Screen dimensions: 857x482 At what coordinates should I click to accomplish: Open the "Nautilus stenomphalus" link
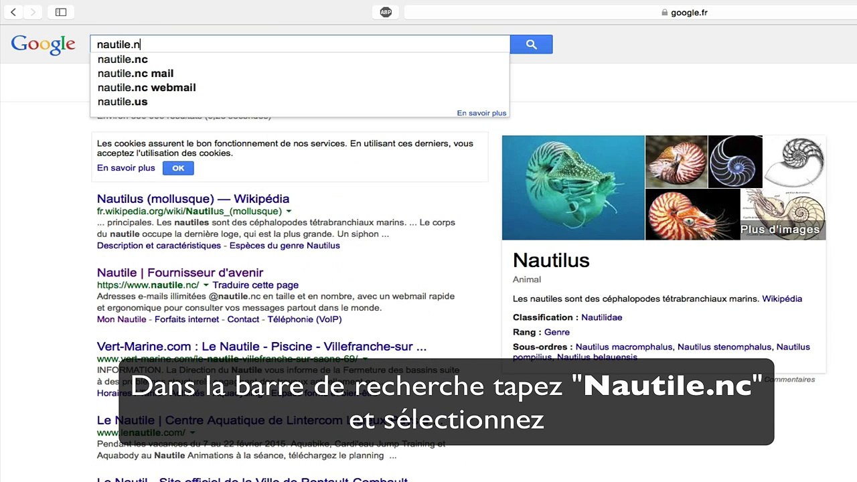tap(724, 347)
